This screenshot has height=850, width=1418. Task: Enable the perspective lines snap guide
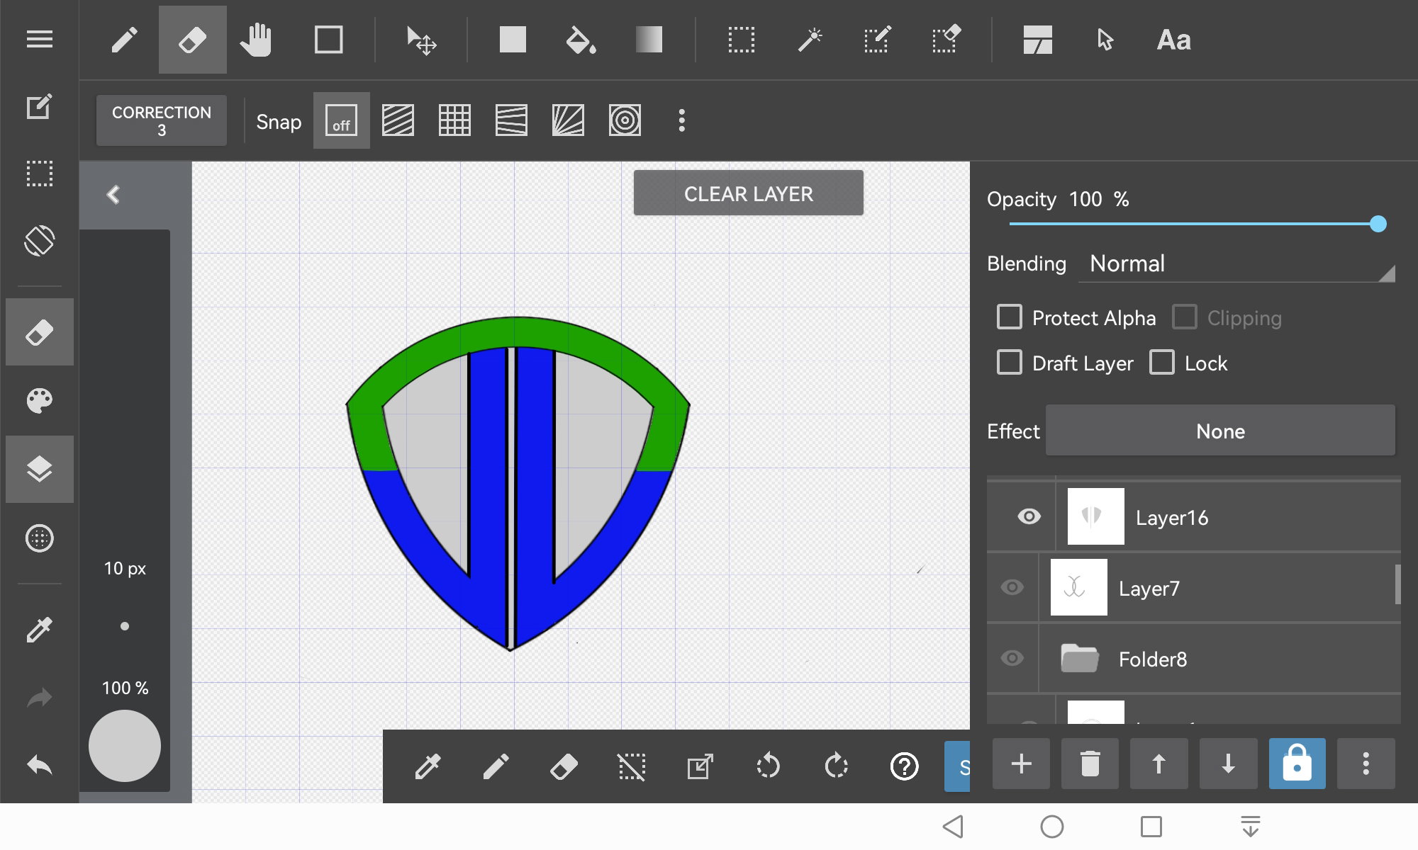511,120
